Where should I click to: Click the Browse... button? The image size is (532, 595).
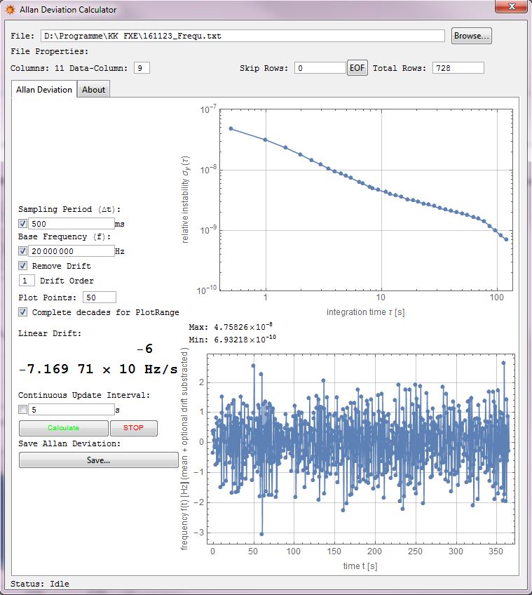[x=471, y=36]
